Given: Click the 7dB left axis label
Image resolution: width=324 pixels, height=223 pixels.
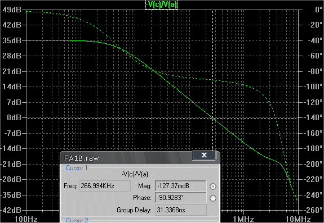Looking at the screenshot, I should pyautogui.click(x=14, y=102).
